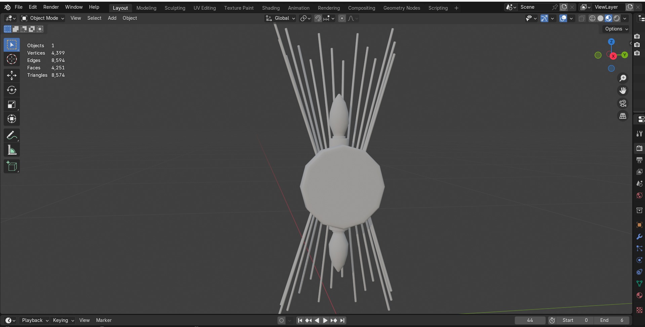Switch to the Sculpting workspace tab

[x=175, y=8]
